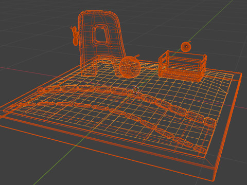Select the small apple floating above crate

click(x=186, y=47)
